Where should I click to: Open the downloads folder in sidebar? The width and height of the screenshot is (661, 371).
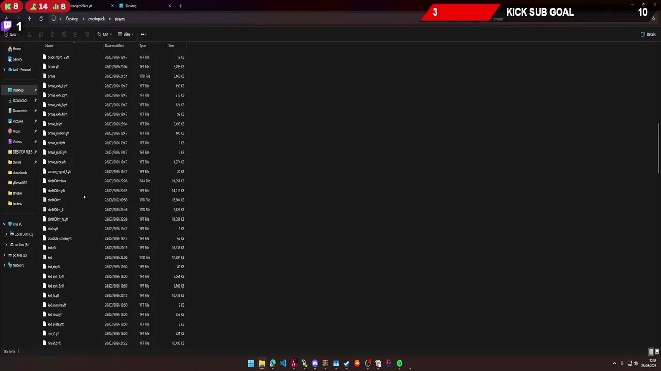click(17, 173)
